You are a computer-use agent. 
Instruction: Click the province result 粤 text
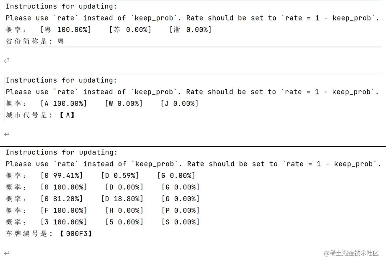tap(61, 41)
